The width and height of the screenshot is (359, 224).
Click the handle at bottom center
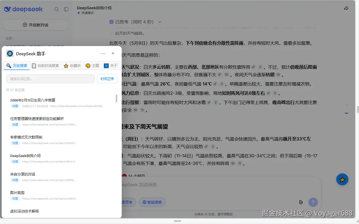click(177, 221)
